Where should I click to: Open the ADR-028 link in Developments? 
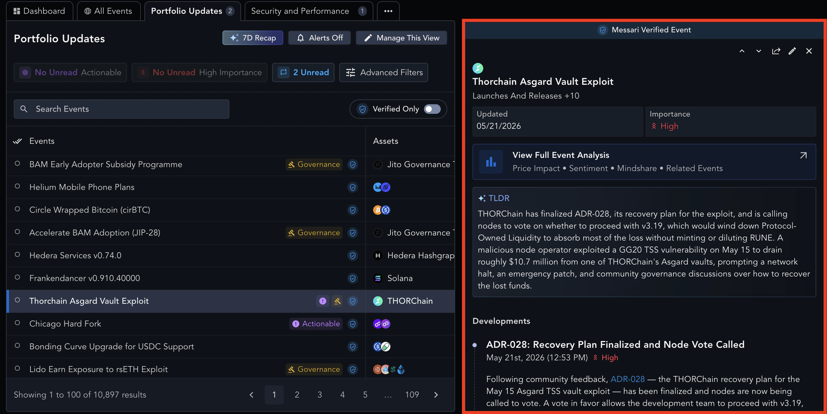pos(627,379)
